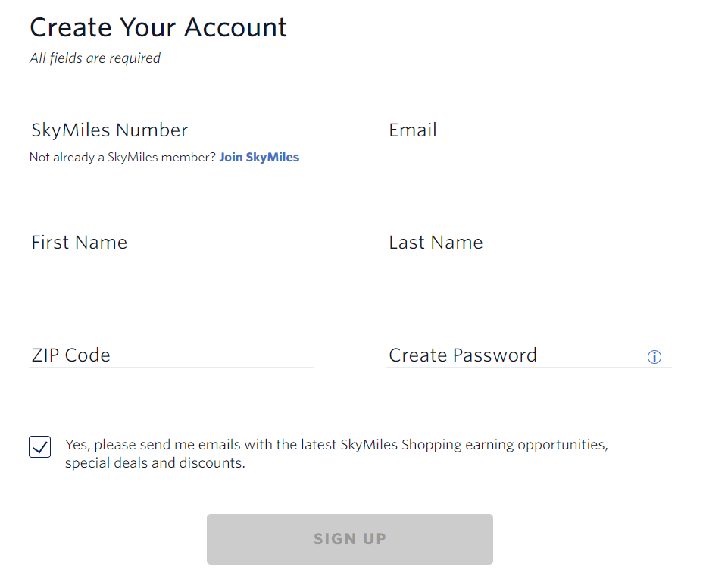The height and width of the screenshot is (573, 703).
Task: Select the Create Your Account heading
Action: coord(158,27)
